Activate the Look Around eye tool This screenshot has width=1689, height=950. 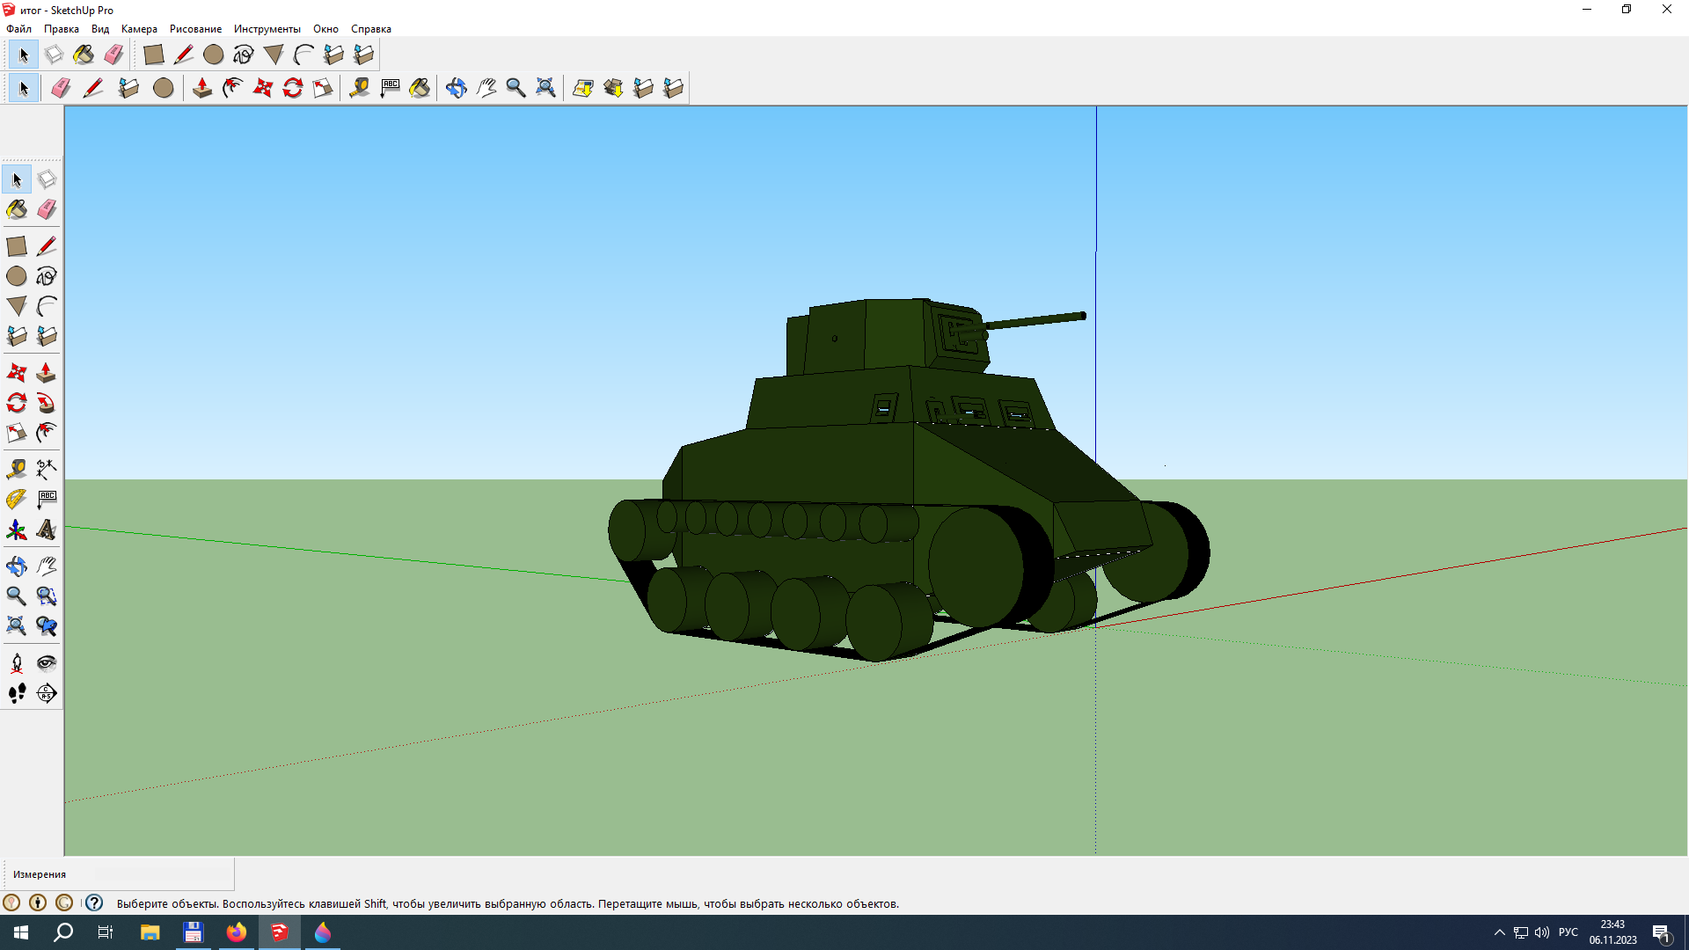pyautogui.click(x=47, y=663)
